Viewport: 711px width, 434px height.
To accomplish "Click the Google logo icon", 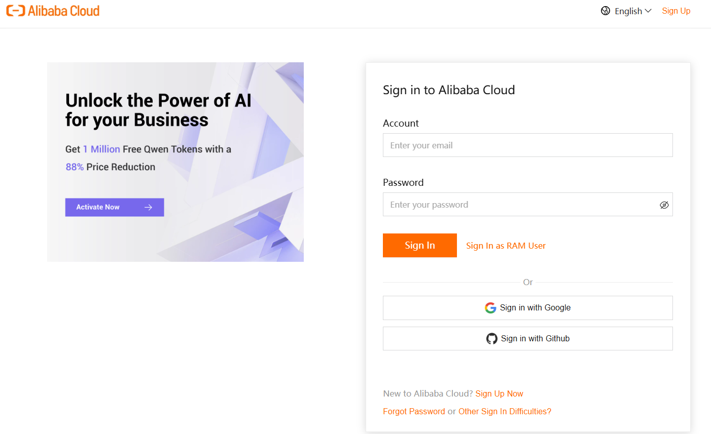I will tap(490, 308).
